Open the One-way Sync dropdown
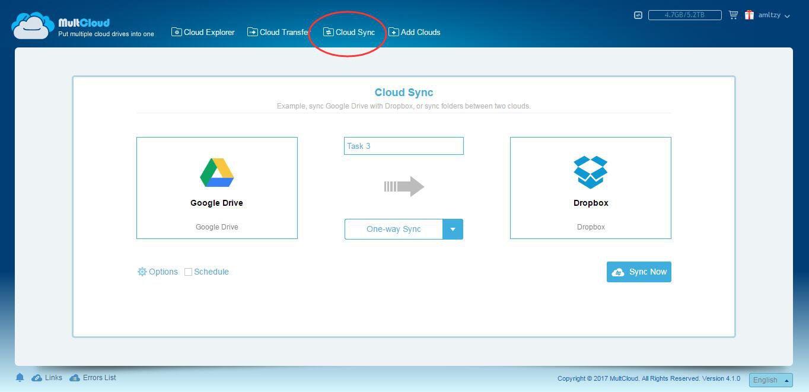Image resolution: width=809 pixels, height=392 pixels. [x=404, y=229]
